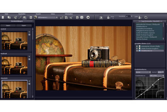Viewport: 167px width, 112px height.
Task: Click the Import button
Action: (x=8, y=25)
